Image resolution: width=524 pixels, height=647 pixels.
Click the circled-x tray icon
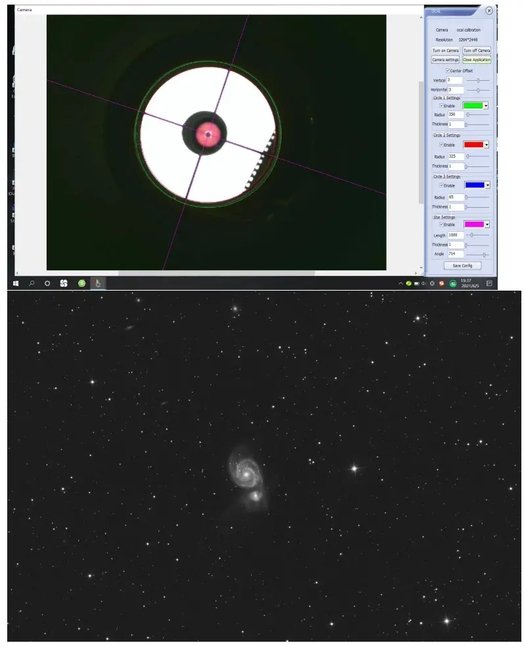432,283
